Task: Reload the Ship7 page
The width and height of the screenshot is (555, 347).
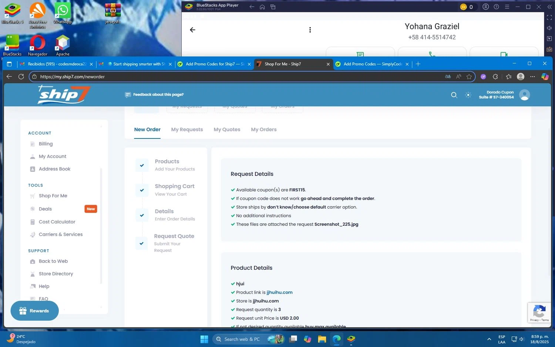Action: (21, 77)
